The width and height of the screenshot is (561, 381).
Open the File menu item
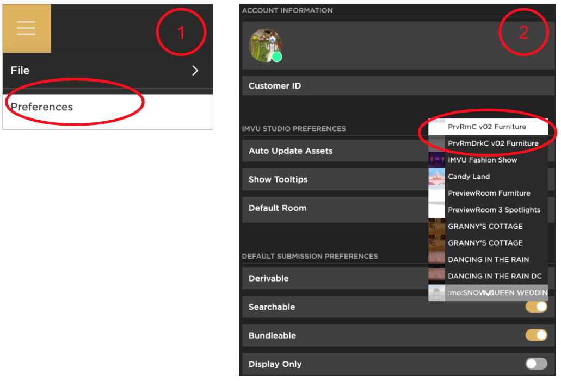[108, 71]
